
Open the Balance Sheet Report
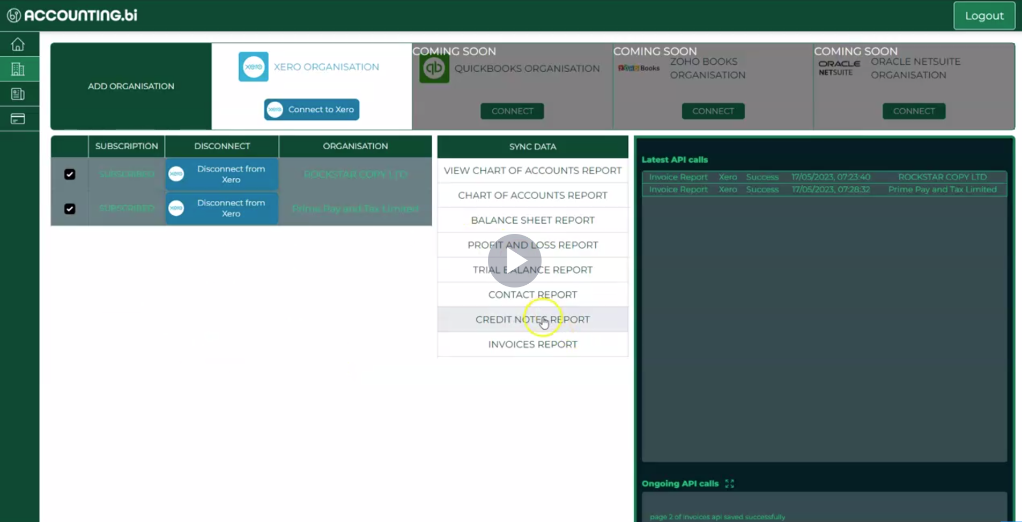pos(532,220)
